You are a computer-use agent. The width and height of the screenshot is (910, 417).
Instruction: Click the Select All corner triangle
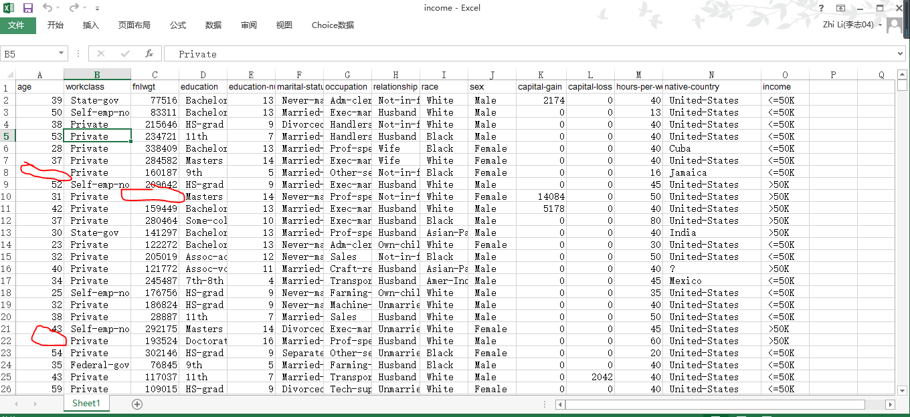[x=8, y=75]
